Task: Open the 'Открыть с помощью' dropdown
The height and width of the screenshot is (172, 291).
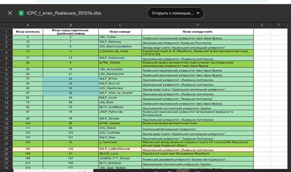Action: point(175,13)
